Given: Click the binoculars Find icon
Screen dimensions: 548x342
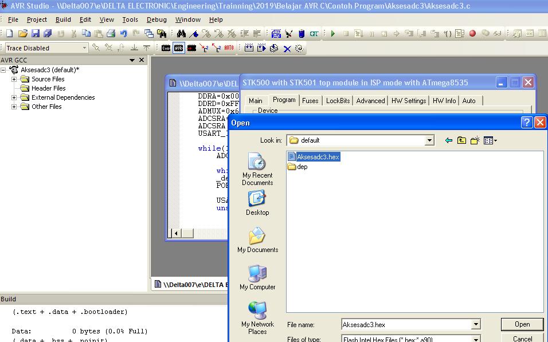Looking at the screenshot, I should [181, 34].
